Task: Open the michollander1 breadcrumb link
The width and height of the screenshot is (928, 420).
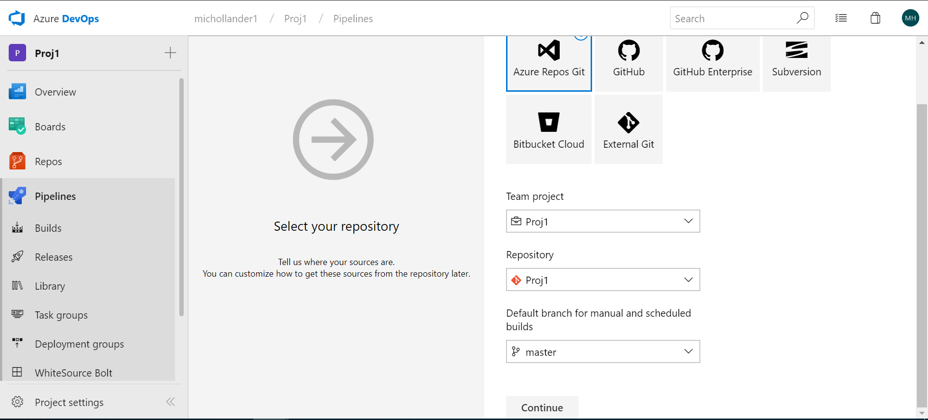Action: (226, 19)
